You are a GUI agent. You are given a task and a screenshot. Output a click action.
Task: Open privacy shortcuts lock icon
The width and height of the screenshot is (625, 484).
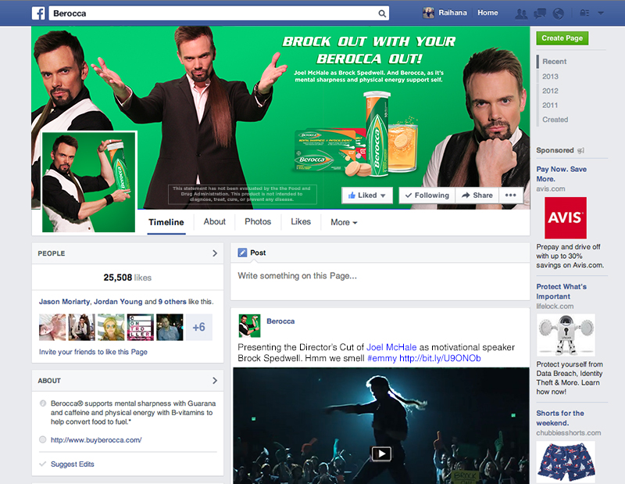[584, 13]
